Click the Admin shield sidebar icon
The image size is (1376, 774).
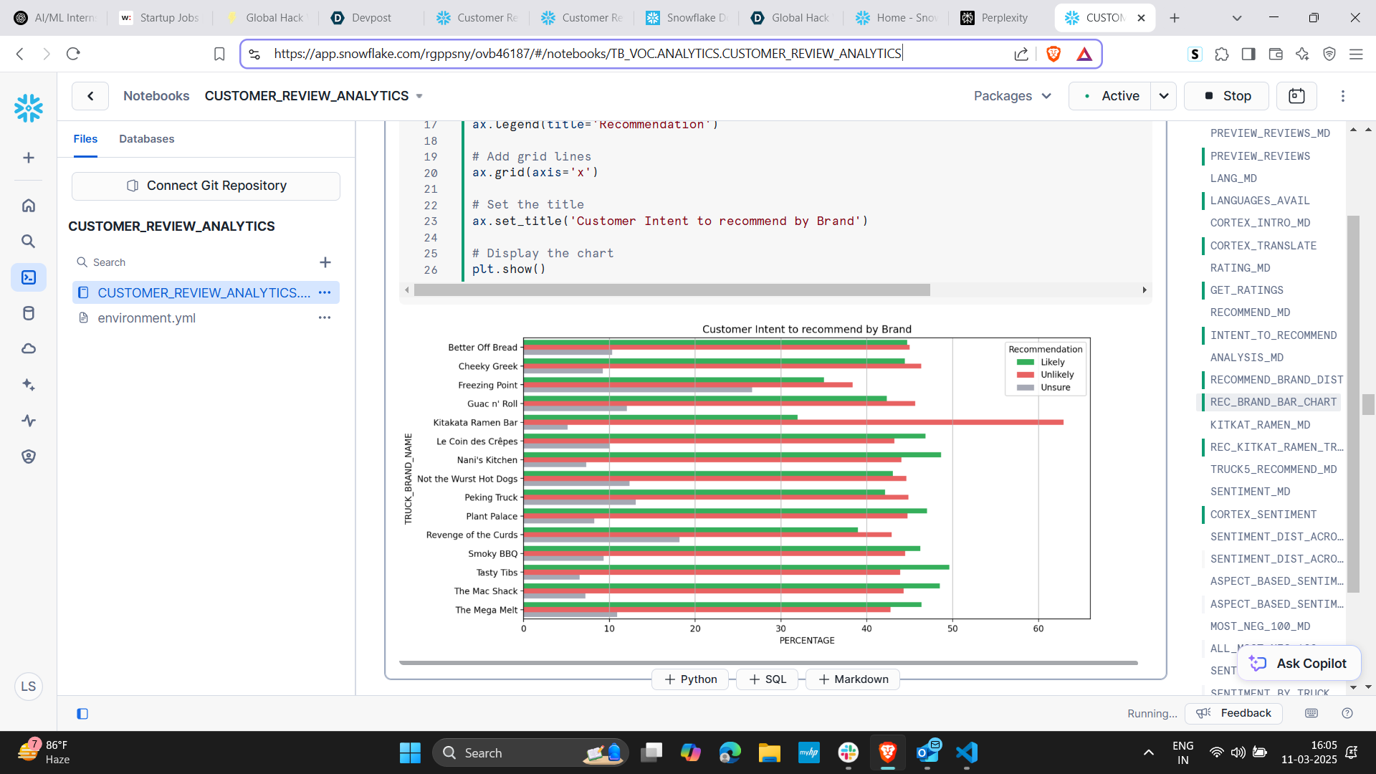point(29,457)
